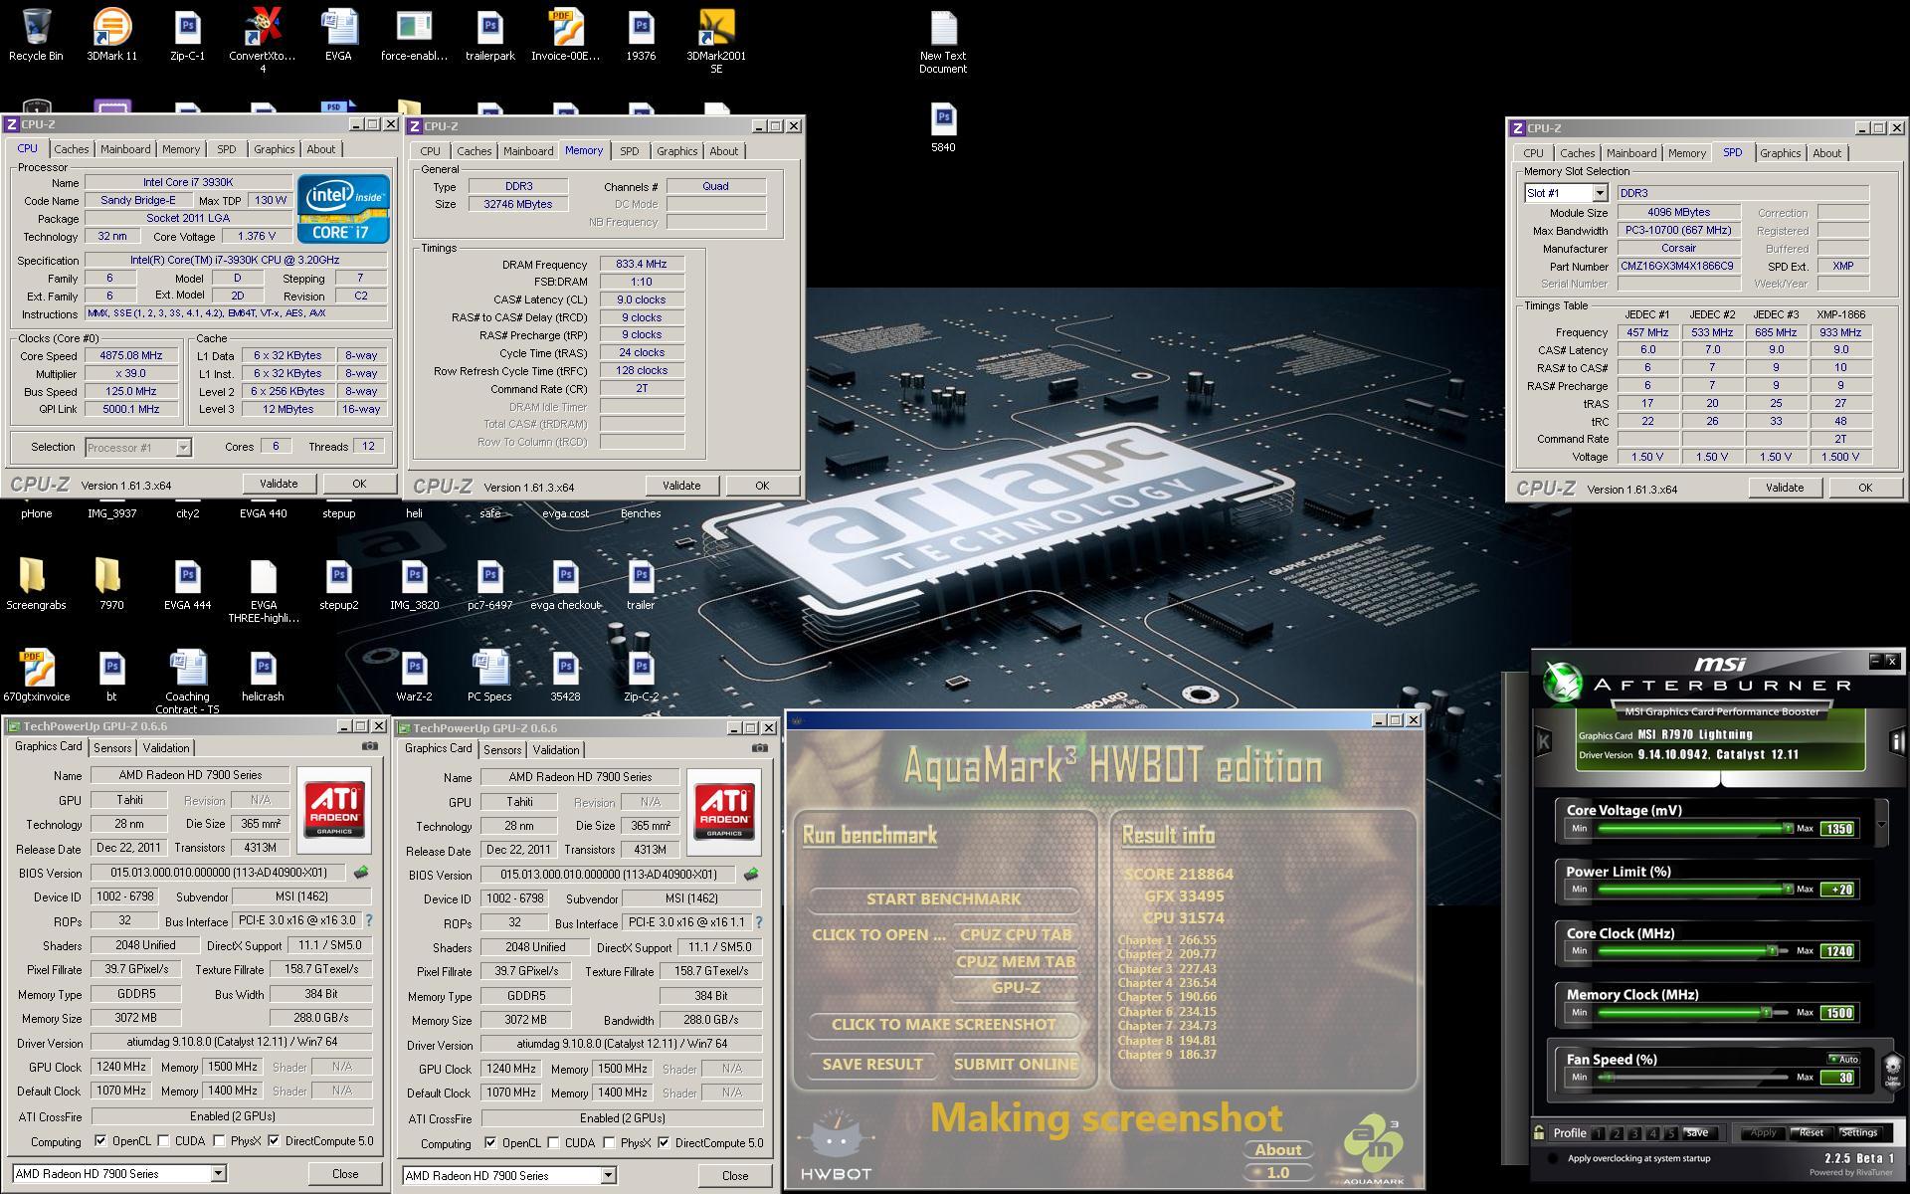Open the About tab in left CPU-Z
The height and width of the screenshot is (1194, 1910).
(x=320, y=149)
